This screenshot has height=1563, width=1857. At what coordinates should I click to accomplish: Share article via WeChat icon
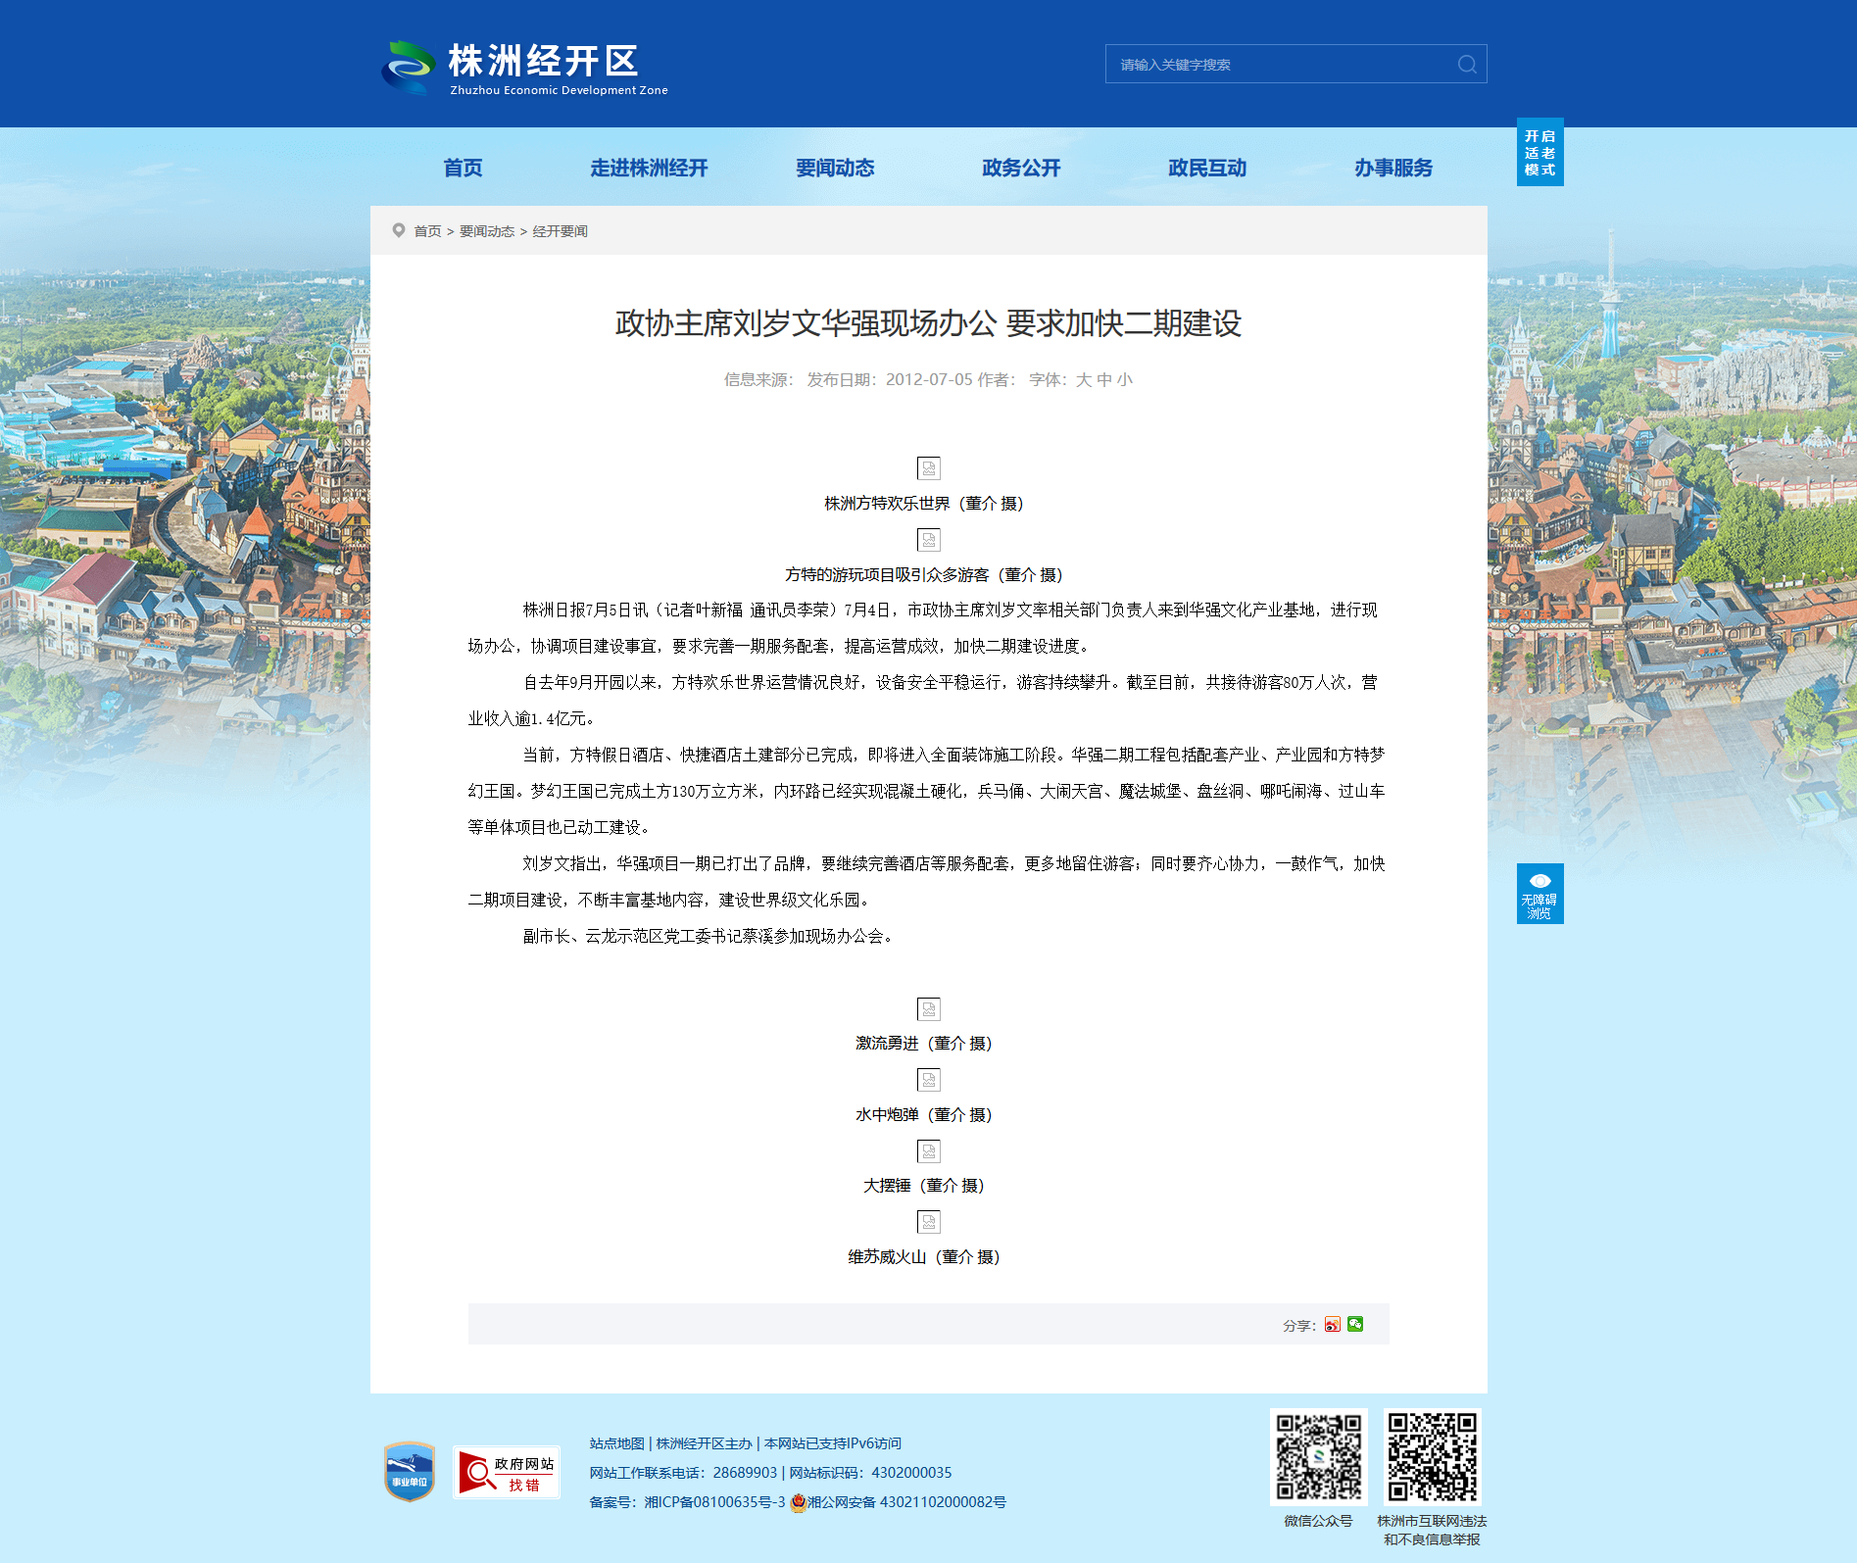click(1355, 1325)
